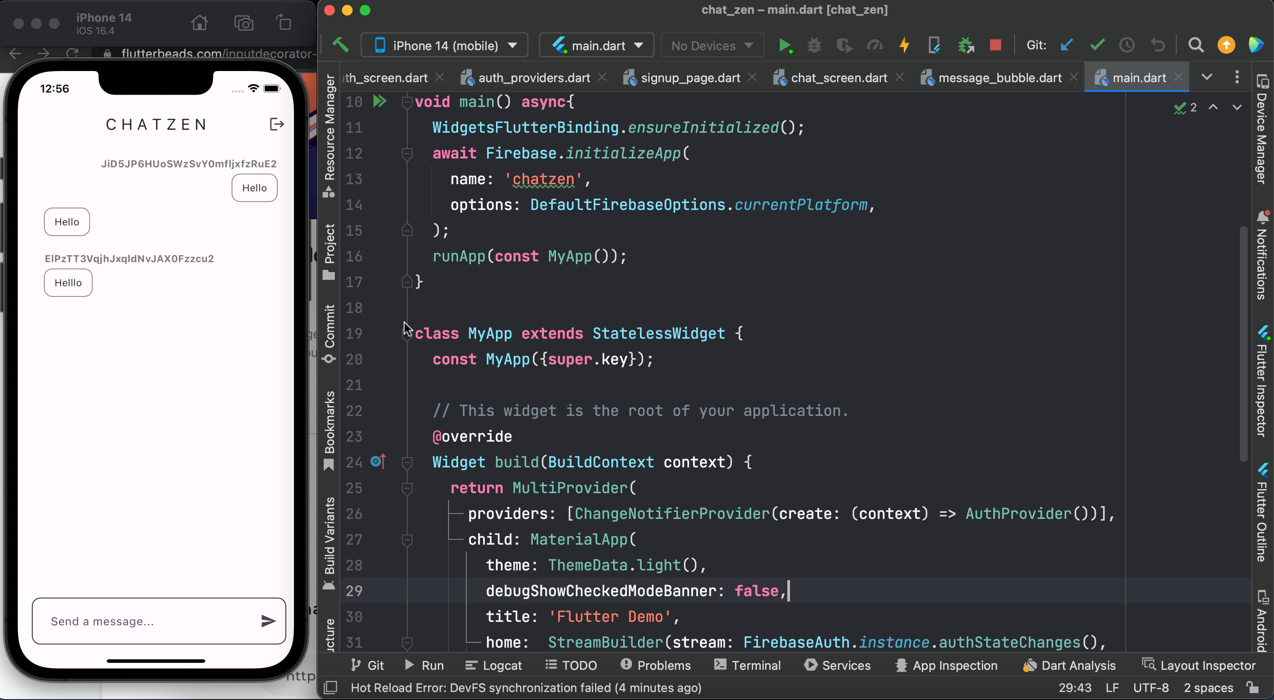This screenshot has width=1274, height=700.
Task: Go to next highlighted problem arrow
Action: tap(1237, 107)
